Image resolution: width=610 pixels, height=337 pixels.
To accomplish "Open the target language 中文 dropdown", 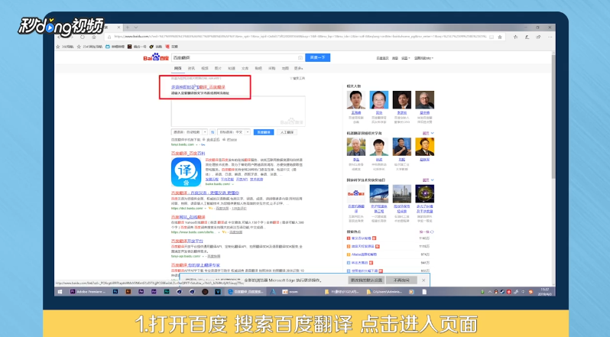I will point(233,132).
